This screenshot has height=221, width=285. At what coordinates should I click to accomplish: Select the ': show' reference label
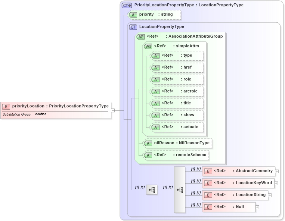pyautogui.click(x=188, y=115)
